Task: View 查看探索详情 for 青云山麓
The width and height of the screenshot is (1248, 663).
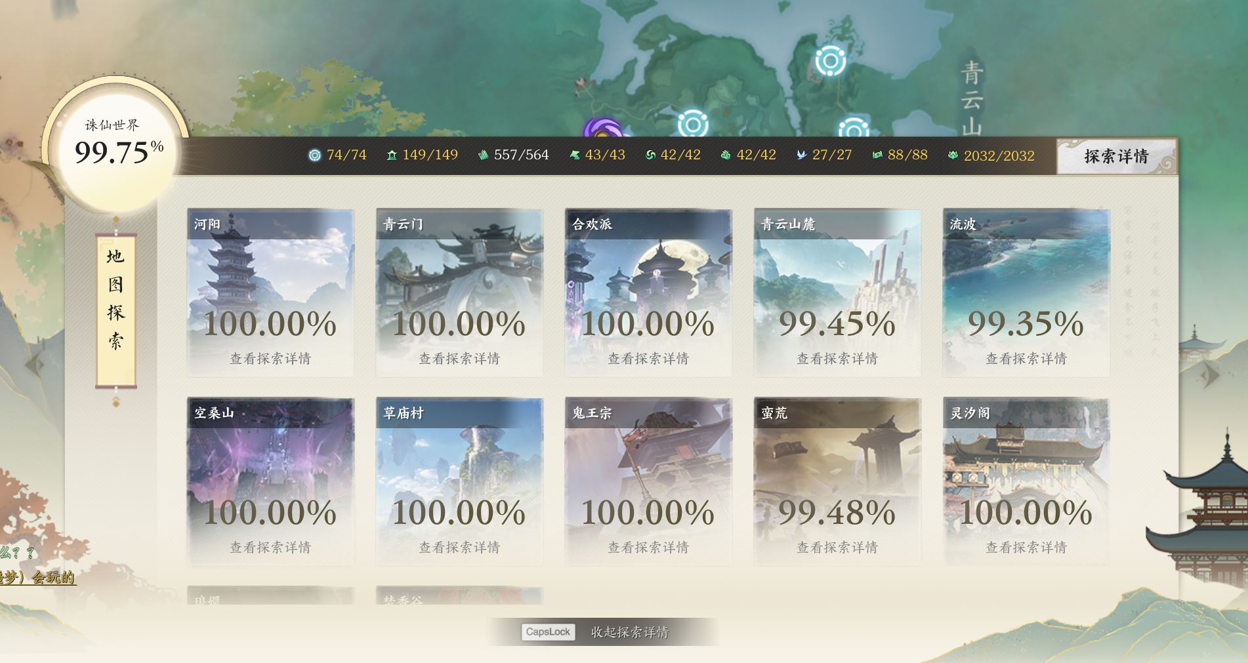Action: (837, 359)
